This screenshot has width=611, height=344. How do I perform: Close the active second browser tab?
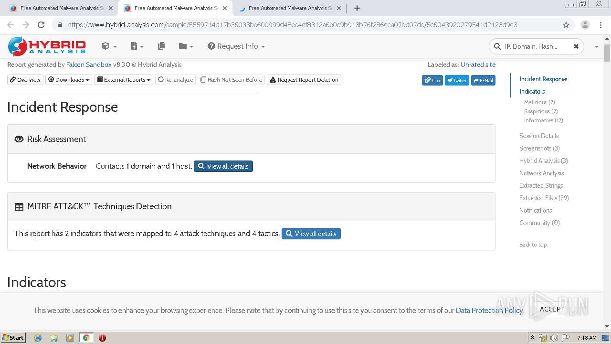tap(225, 8)
